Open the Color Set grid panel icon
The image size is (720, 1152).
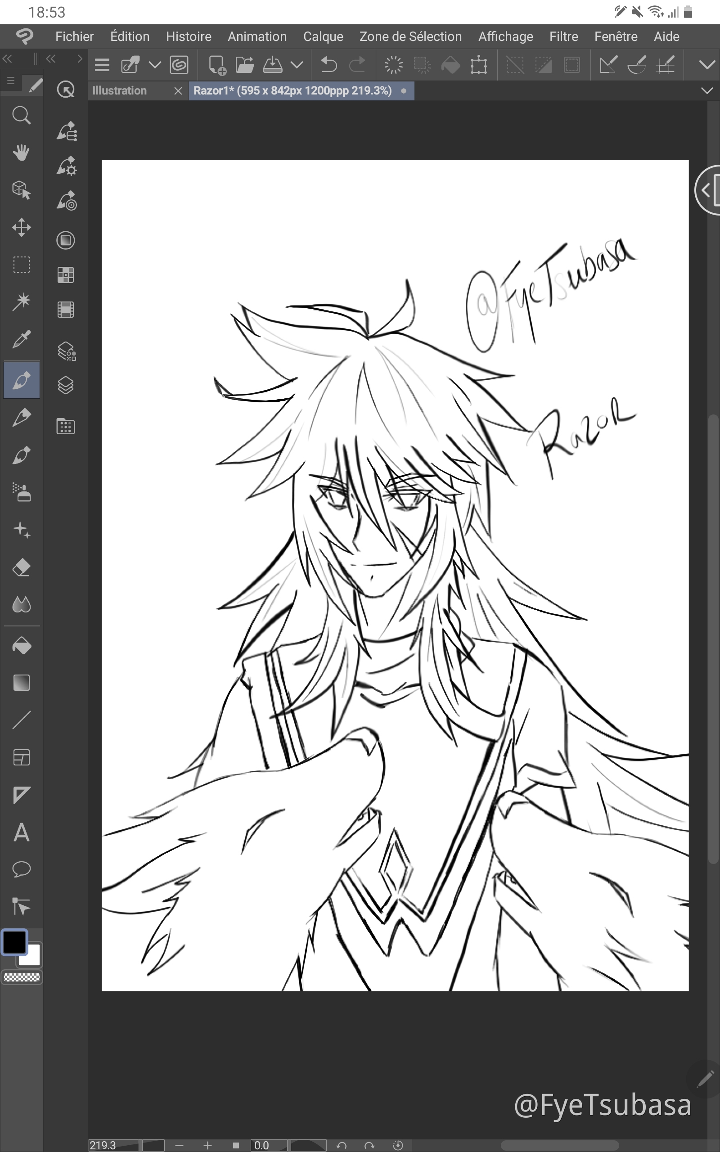[x=66, y=274]
